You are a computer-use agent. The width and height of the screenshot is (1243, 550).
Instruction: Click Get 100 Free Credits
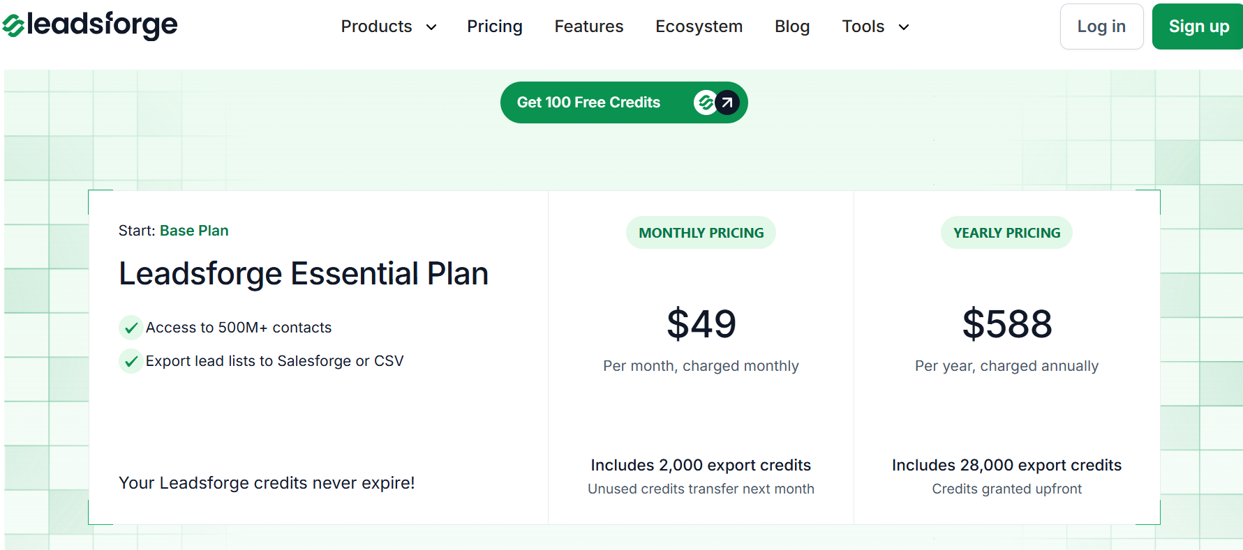click(588, 102)
